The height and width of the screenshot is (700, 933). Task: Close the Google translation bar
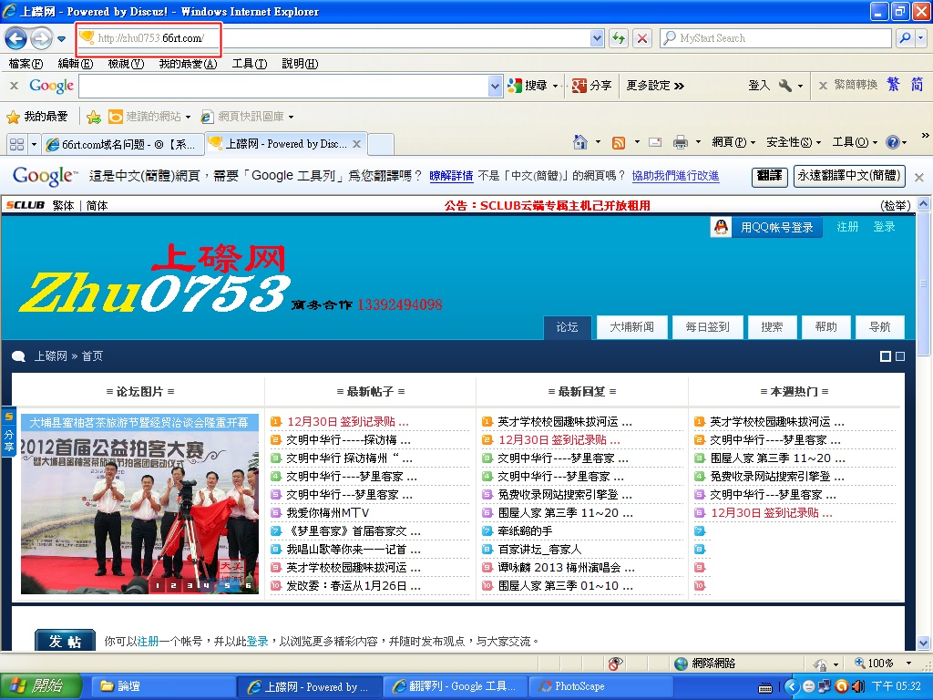tap(918, 177)
